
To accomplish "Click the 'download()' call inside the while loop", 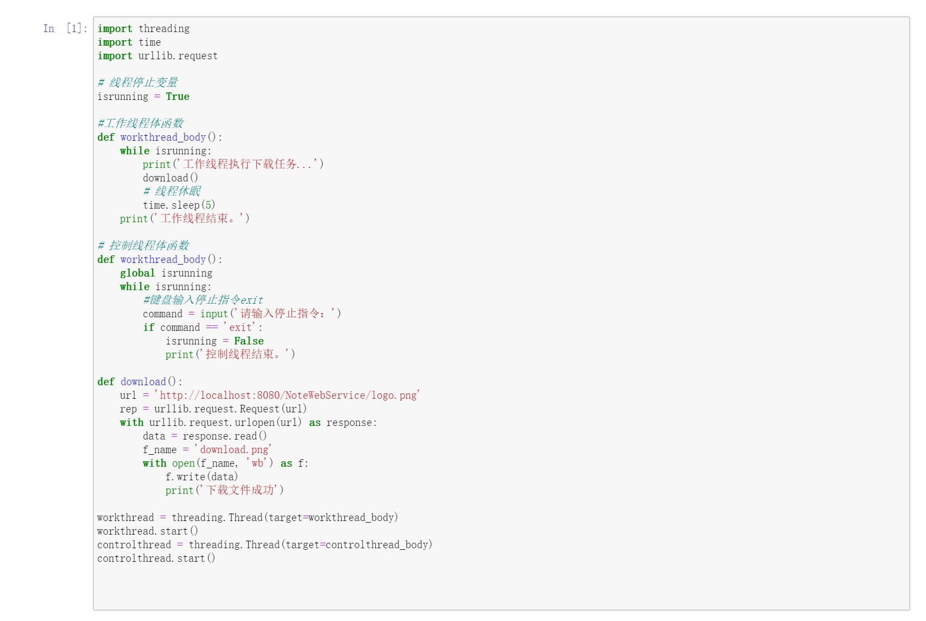I will click(x=171, y=178).
